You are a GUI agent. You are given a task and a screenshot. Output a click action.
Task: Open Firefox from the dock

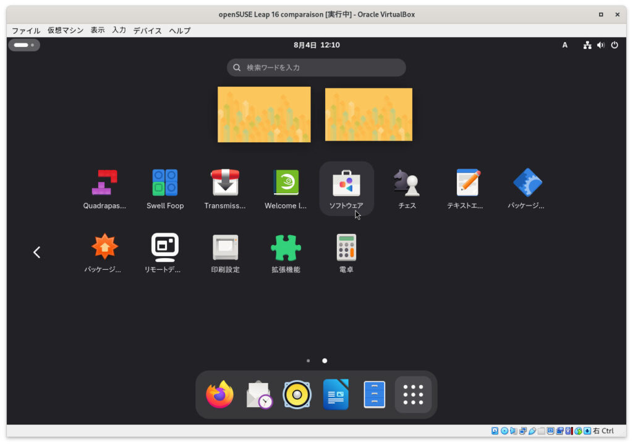click(219, 394)
